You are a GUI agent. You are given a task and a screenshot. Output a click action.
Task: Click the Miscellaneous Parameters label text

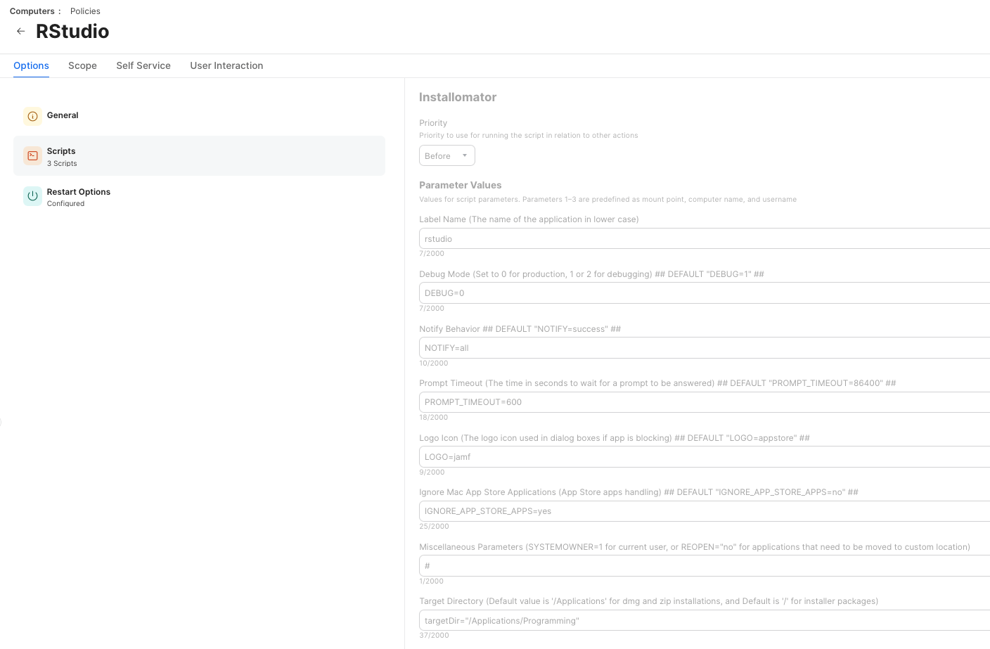[x=695, y=546]
